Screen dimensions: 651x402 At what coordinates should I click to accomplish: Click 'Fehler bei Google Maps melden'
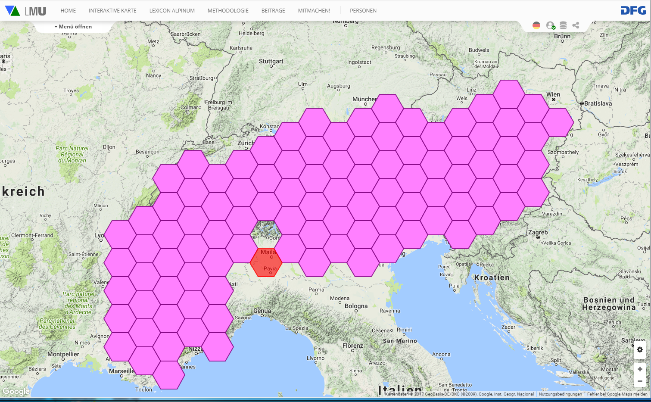[x=617, y=394]
